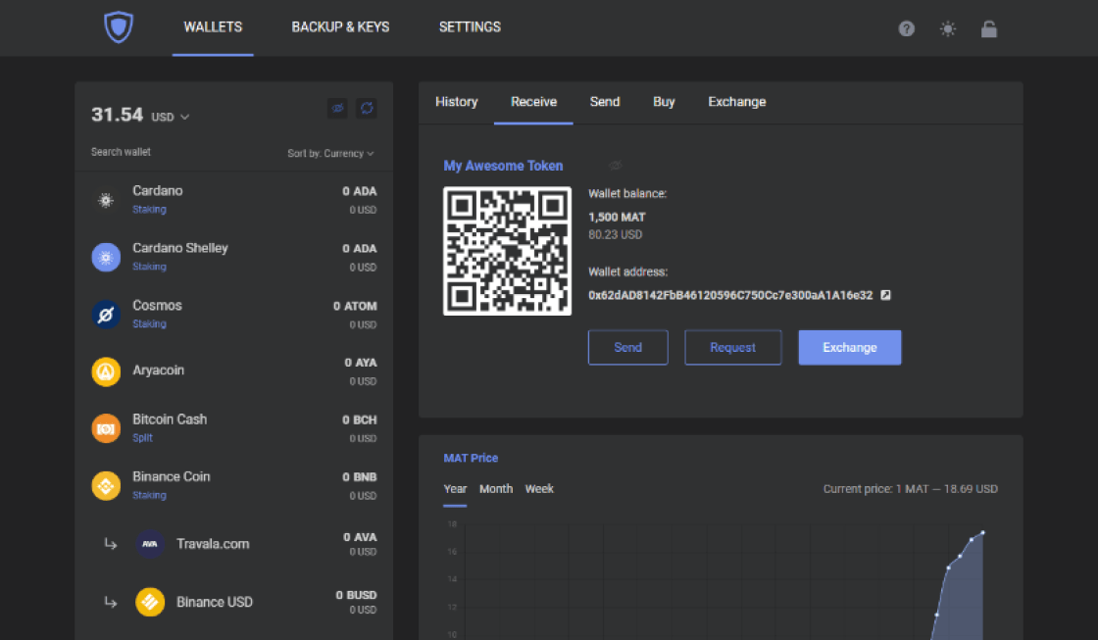
Task: Switch to the Send tab
Action: pos(605,102)
